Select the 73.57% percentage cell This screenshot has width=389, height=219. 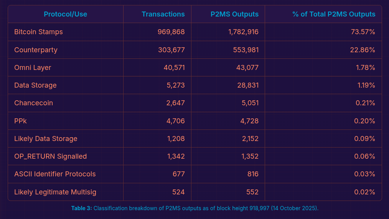(363, 32)
